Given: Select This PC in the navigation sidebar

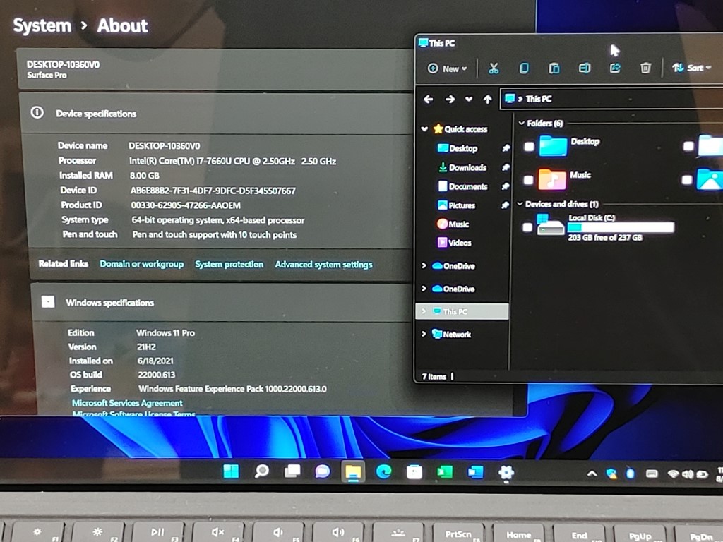Looking at the screenshot, I should 462,311.
